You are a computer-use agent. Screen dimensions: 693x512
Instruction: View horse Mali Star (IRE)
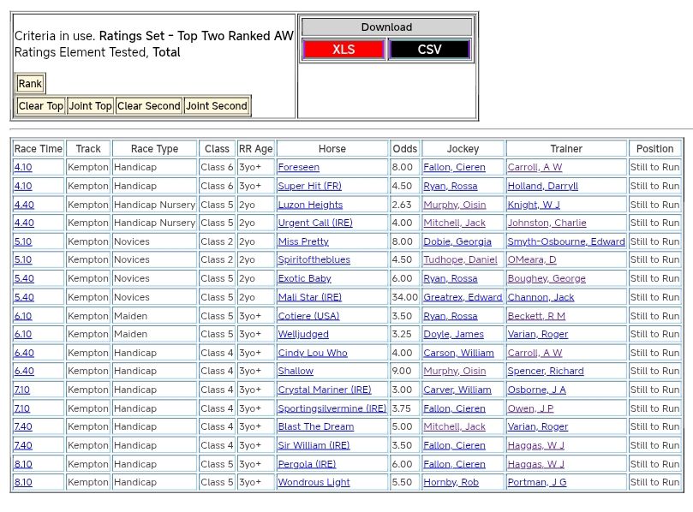309,297
